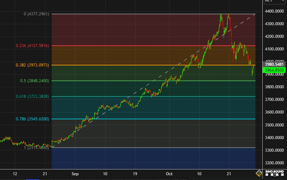Viewport: 287px width, 180px height.
Task: Click the 0.618 (3723.3828) retracement label
Action: pyautogui.click(x=33, y=96)
